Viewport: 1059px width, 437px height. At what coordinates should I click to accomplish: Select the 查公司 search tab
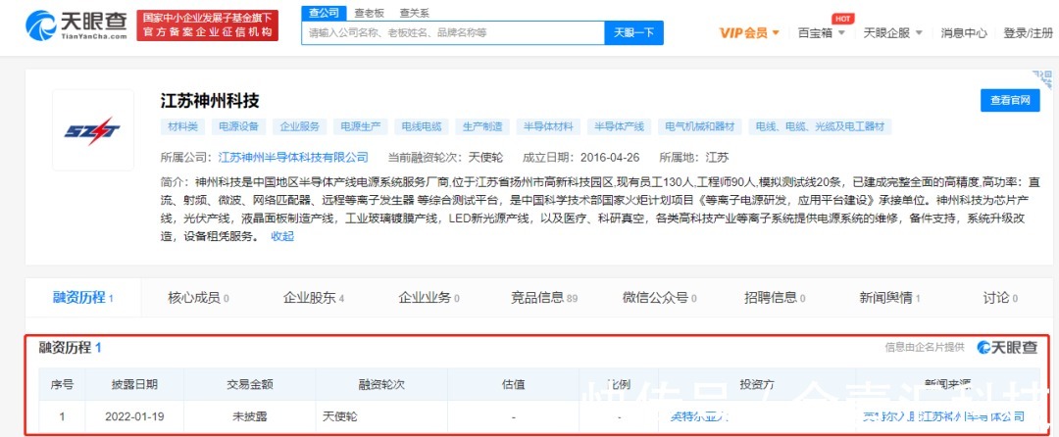coord(324,12)
